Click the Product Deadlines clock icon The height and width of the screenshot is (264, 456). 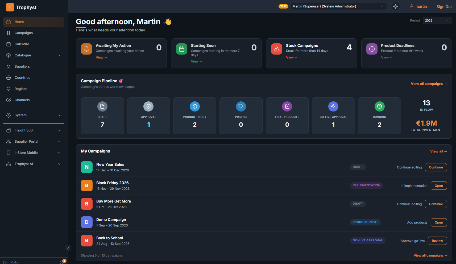(x=372, y=49)
